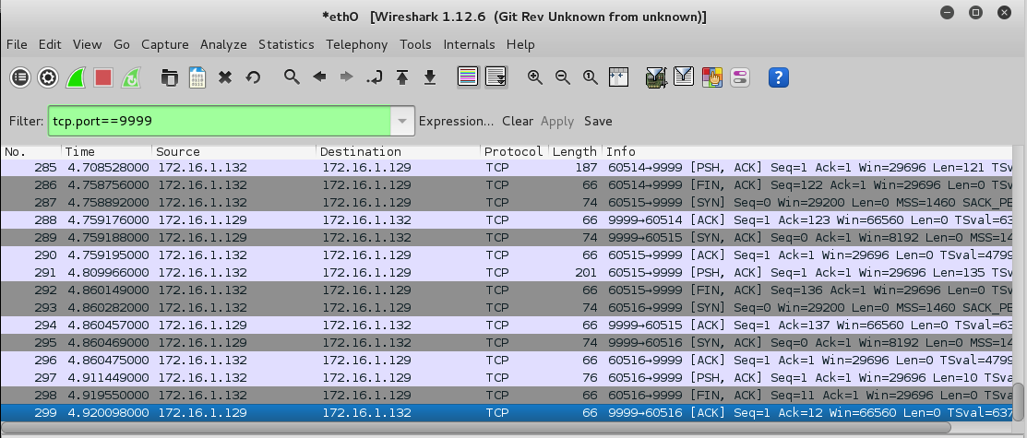Open the capture interfaces list icon
Image resolution: width=1027 pixels, height=438 pixels.
20,77
